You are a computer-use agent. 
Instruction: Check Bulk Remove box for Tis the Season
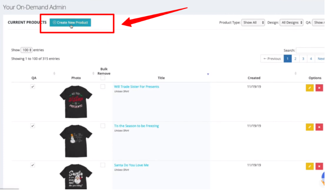coord(102,126)
